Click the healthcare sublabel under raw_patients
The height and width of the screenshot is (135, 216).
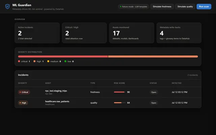coord(50,104)
